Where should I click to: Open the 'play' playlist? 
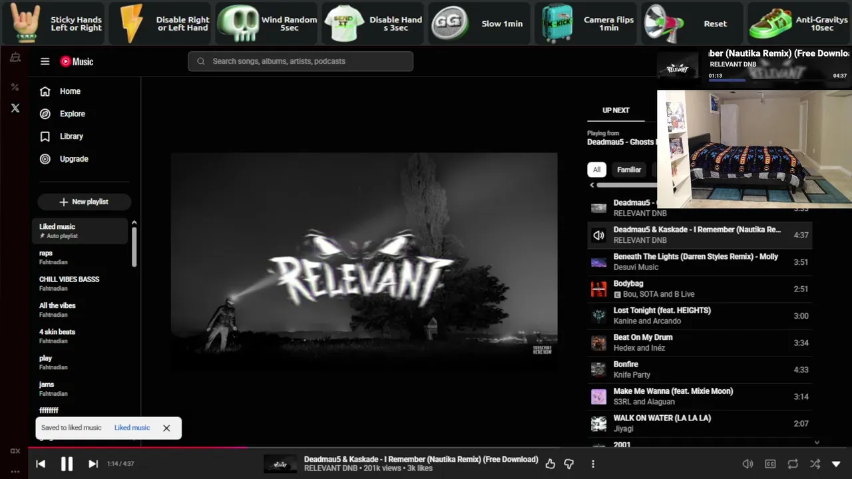coord(80,363)
